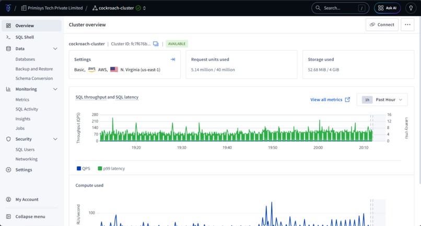Copy the Cluster ID with copy icon

coord(156,44)
